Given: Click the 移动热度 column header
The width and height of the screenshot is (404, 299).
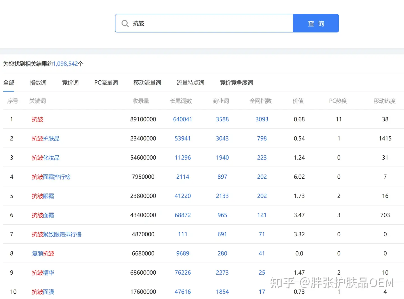Looking at the screenshot, I should point(385,101).
